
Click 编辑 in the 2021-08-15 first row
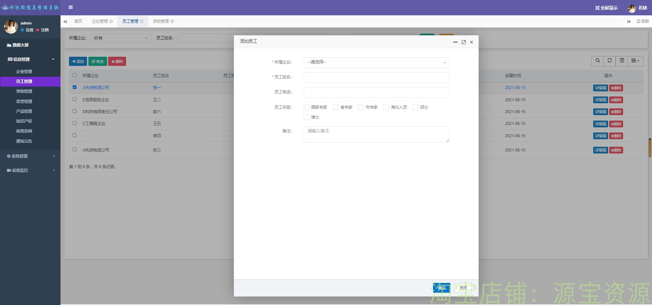tap(600, 88)
